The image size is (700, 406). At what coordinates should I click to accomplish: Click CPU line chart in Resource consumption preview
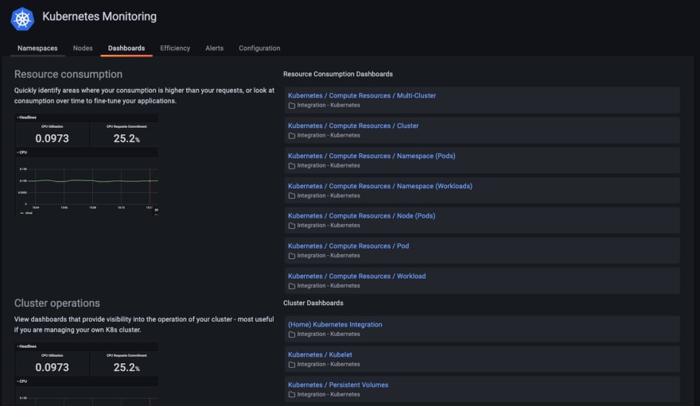coord(87,186)
